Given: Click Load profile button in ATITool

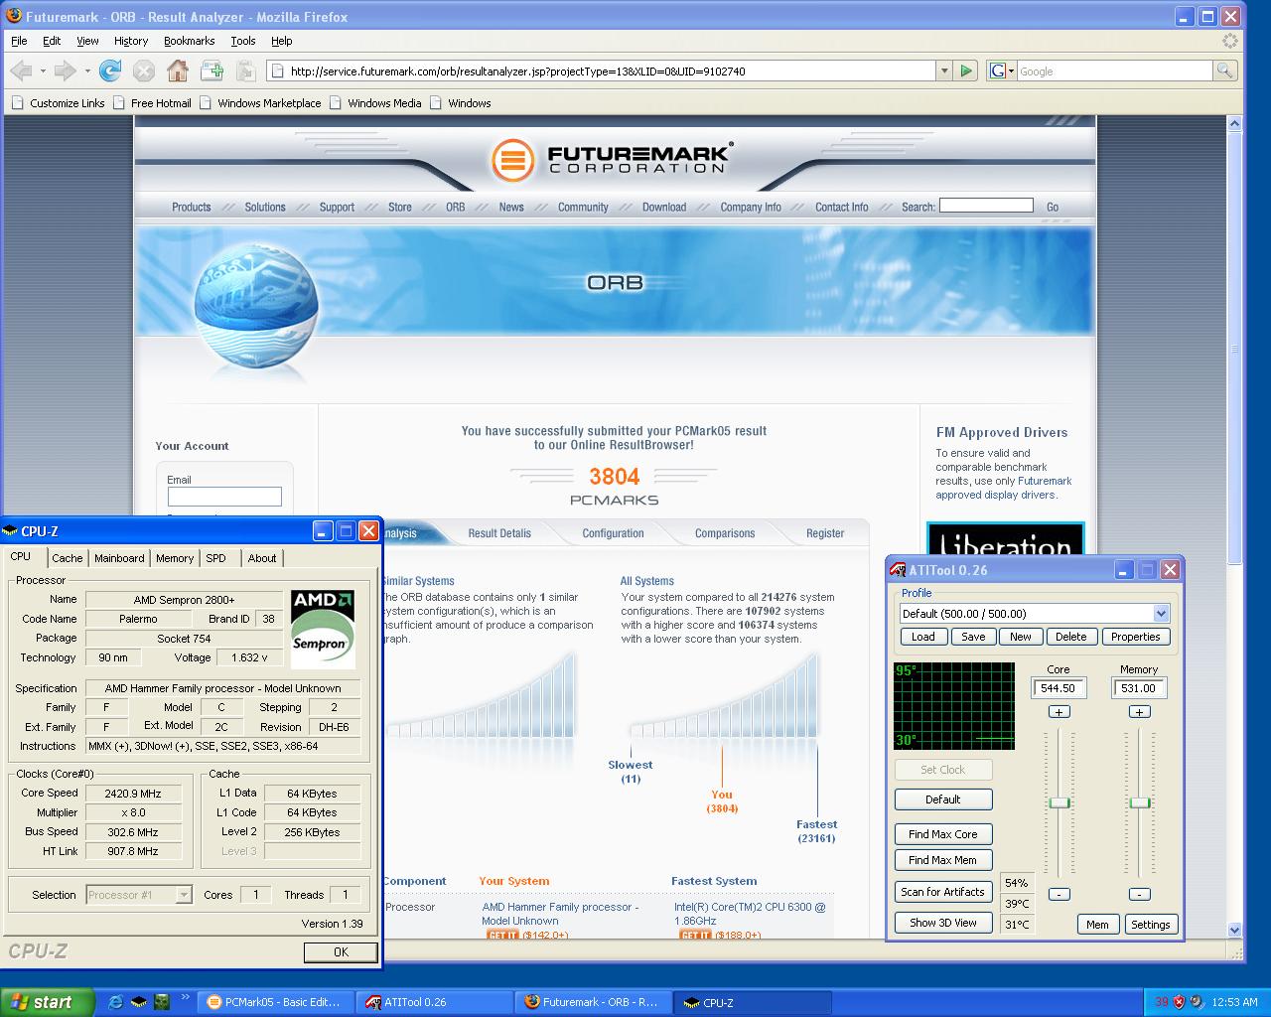Looking at the screenshot, I should [x=923, y=637].
